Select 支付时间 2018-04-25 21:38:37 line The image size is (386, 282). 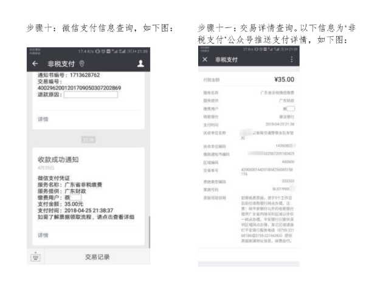point(75,210)
